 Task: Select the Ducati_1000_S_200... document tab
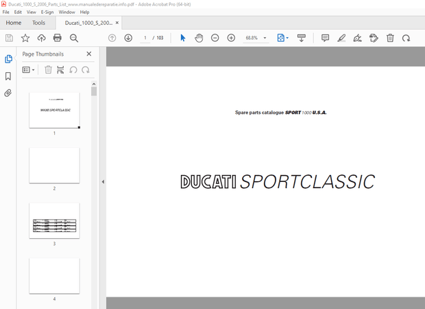pos(88,23)
